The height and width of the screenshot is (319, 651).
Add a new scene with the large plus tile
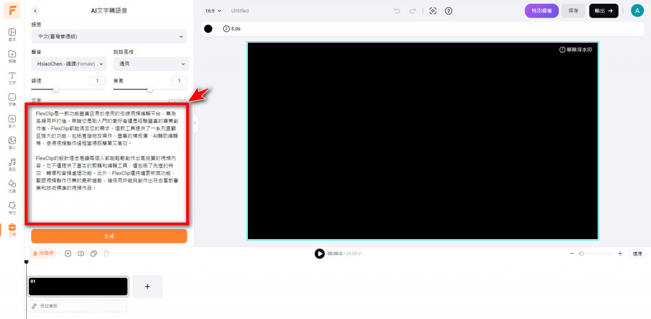click(x=147, y=286)
